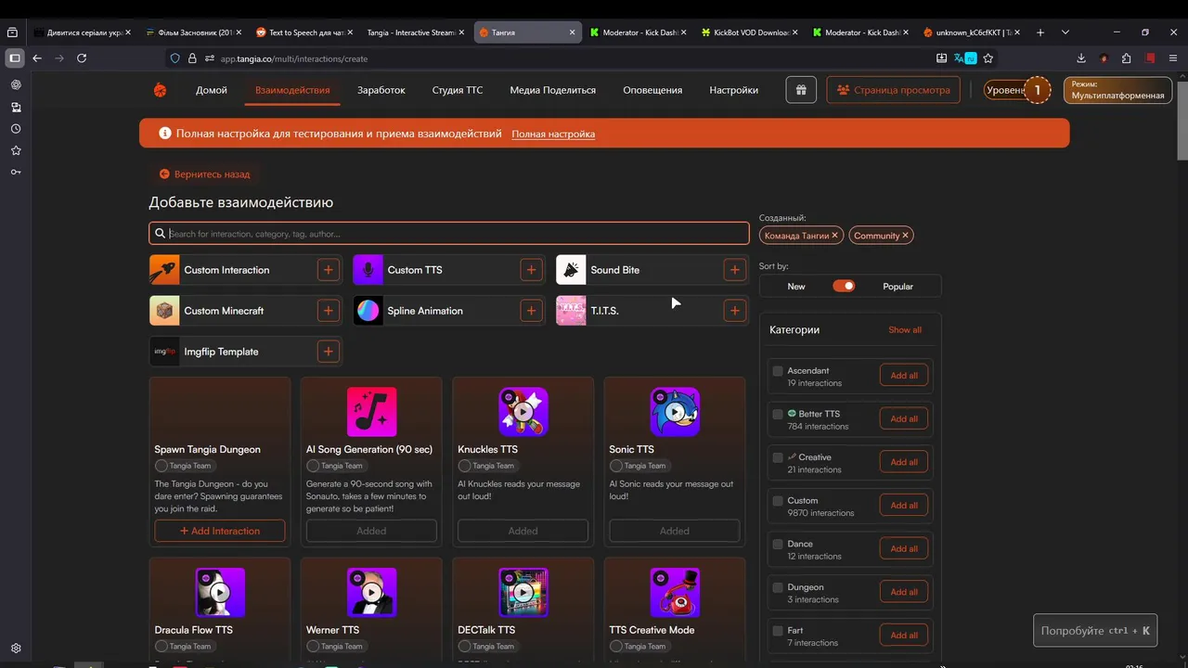Viewport: 1188px width, 668px height.
Task: Click Add all for Custom category
Action: pyautogui.click(x=904, y=506)
